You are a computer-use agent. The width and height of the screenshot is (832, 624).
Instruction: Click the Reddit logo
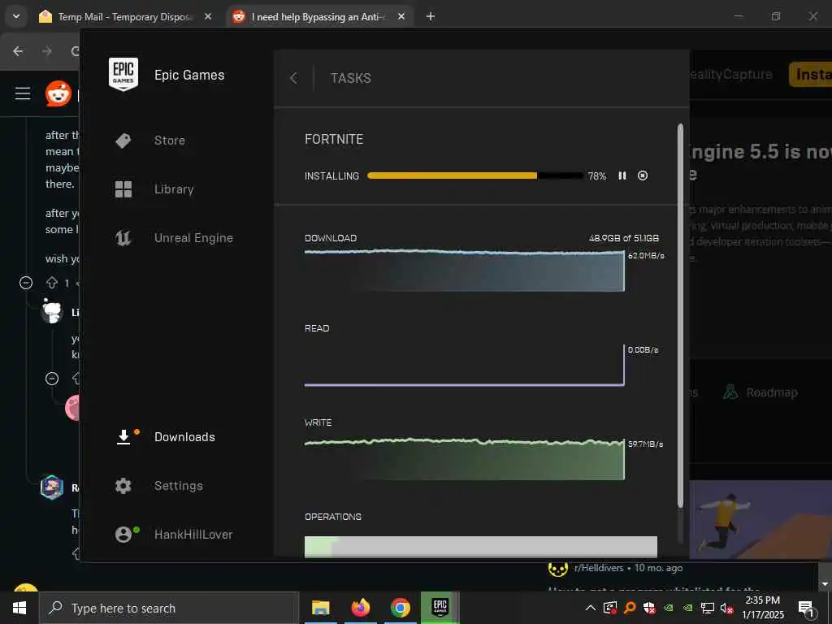point(58,94)
